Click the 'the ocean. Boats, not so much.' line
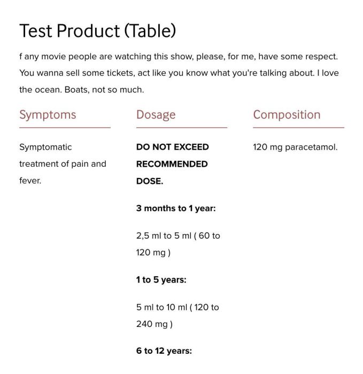 (x=82, y=90)
